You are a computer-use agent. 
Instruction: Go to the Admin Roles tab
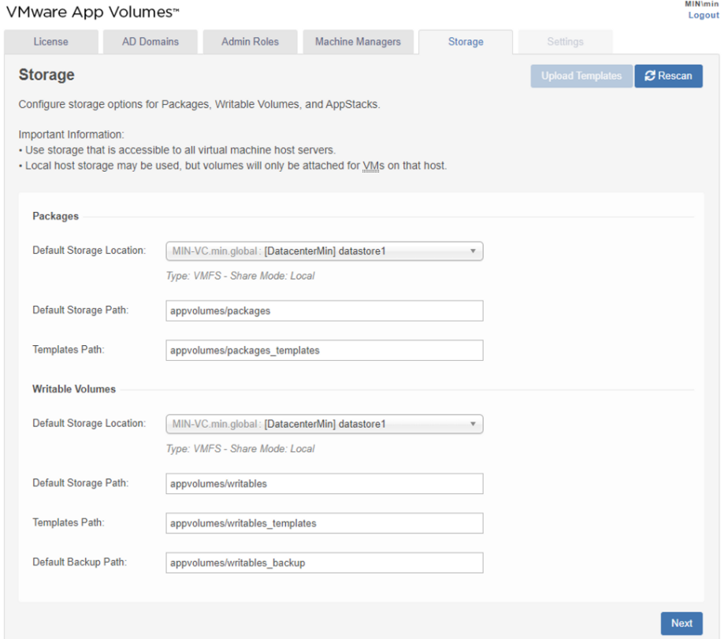click(x=250, y=42)
